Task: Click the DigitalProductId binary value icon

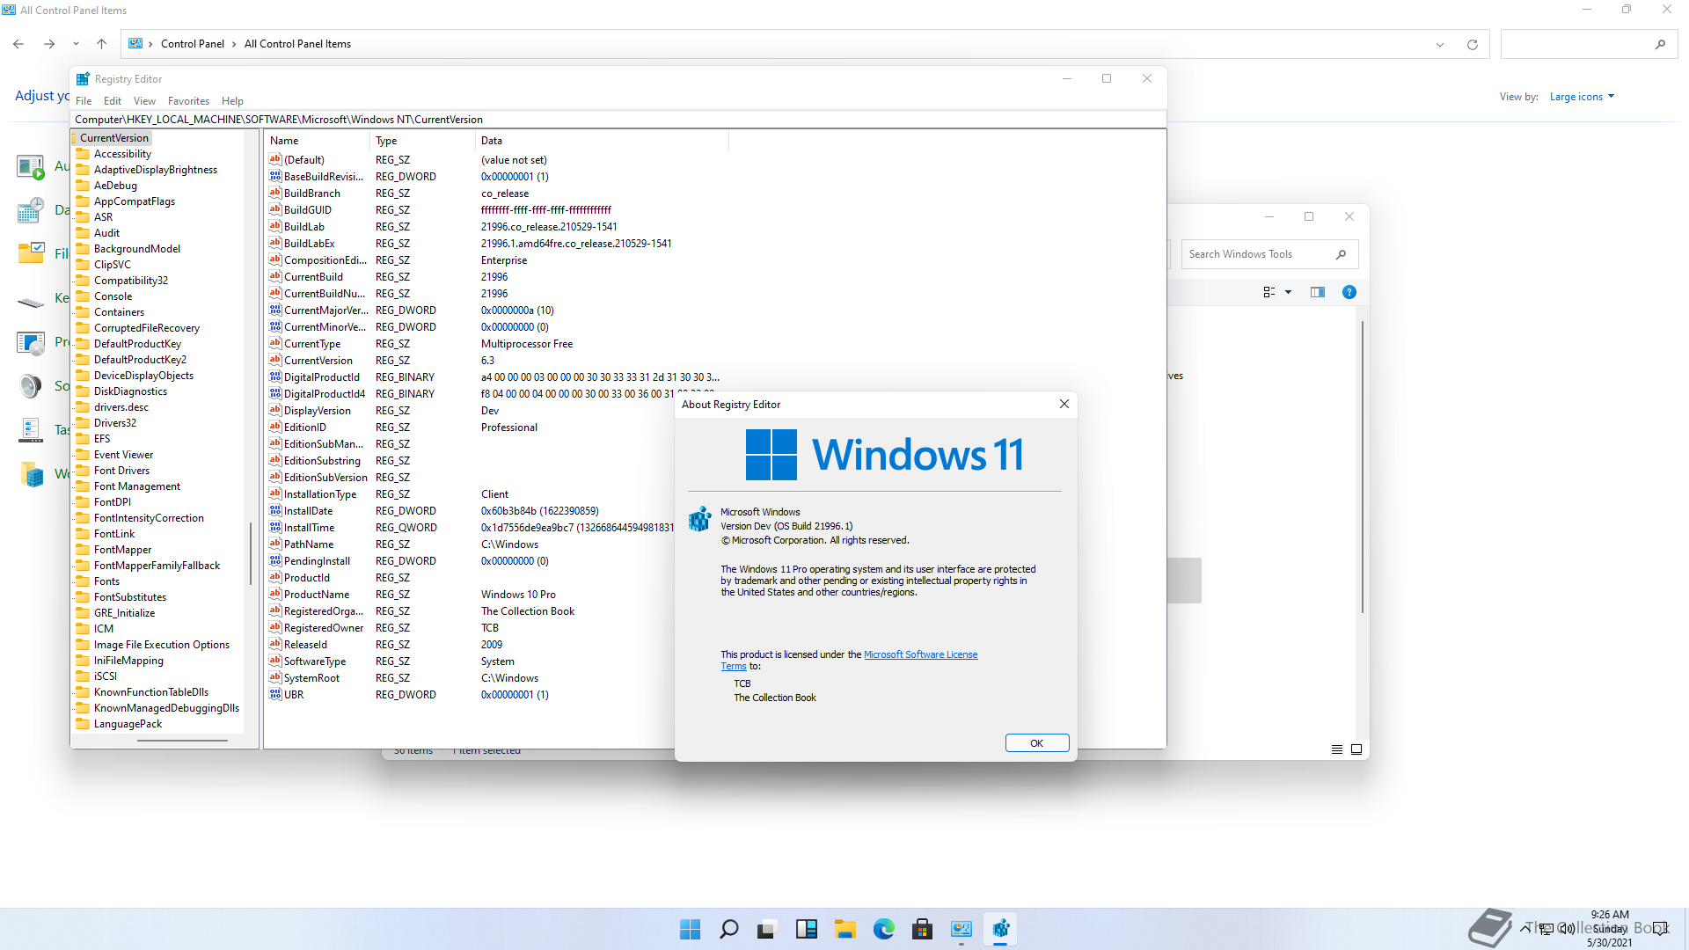Action: click(275, 376)
